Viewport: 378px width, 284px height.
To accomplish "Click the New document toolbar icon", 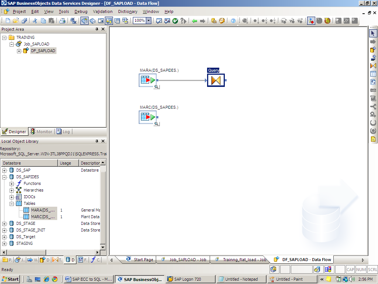I will (8, 21).
